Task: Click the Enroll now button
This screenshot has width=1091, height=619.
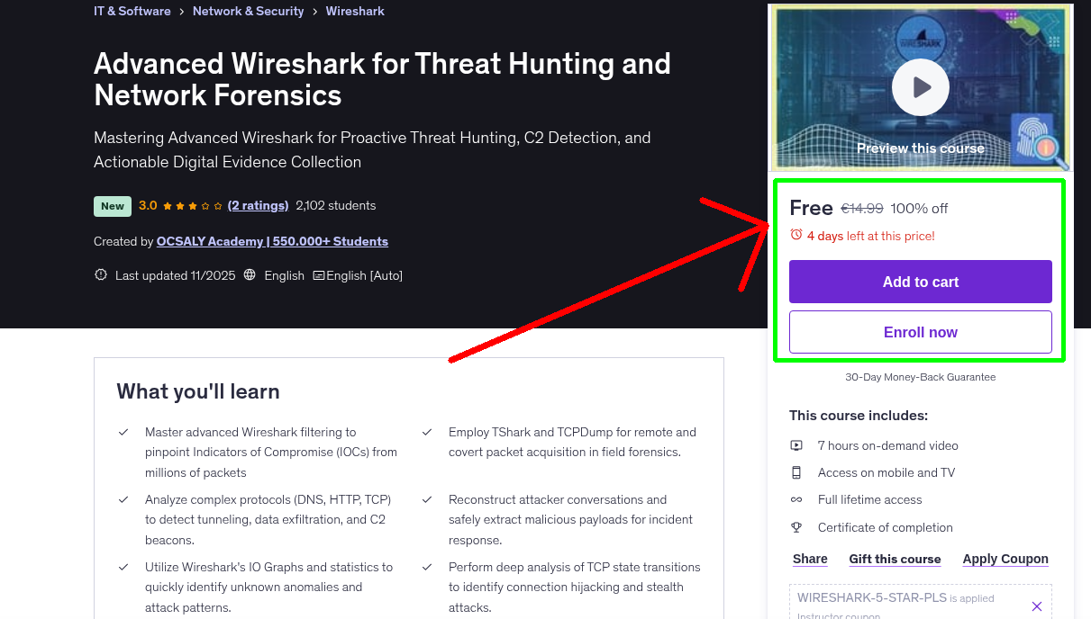Action: [920, 332]
